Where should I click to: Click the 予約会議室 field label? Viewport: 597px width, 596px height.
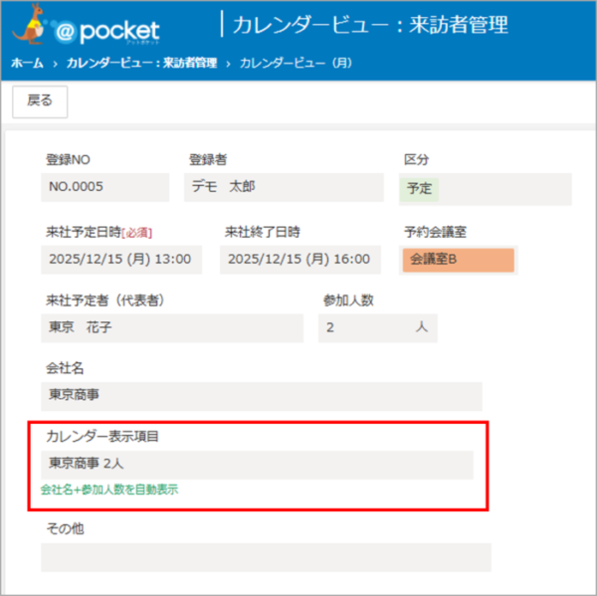click(435, 232)
